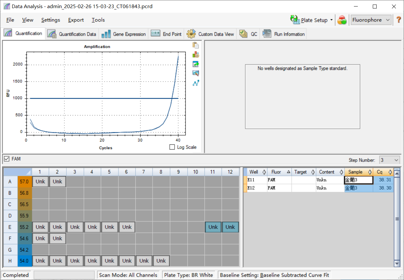Select well E11 in the plate grid
The height and width of the screenshot is (280, 404).
[x=213, y=227]
